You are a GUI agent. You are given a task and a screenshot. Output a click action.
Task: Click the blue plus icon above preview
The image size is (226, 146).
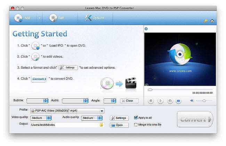coord(146,29)
